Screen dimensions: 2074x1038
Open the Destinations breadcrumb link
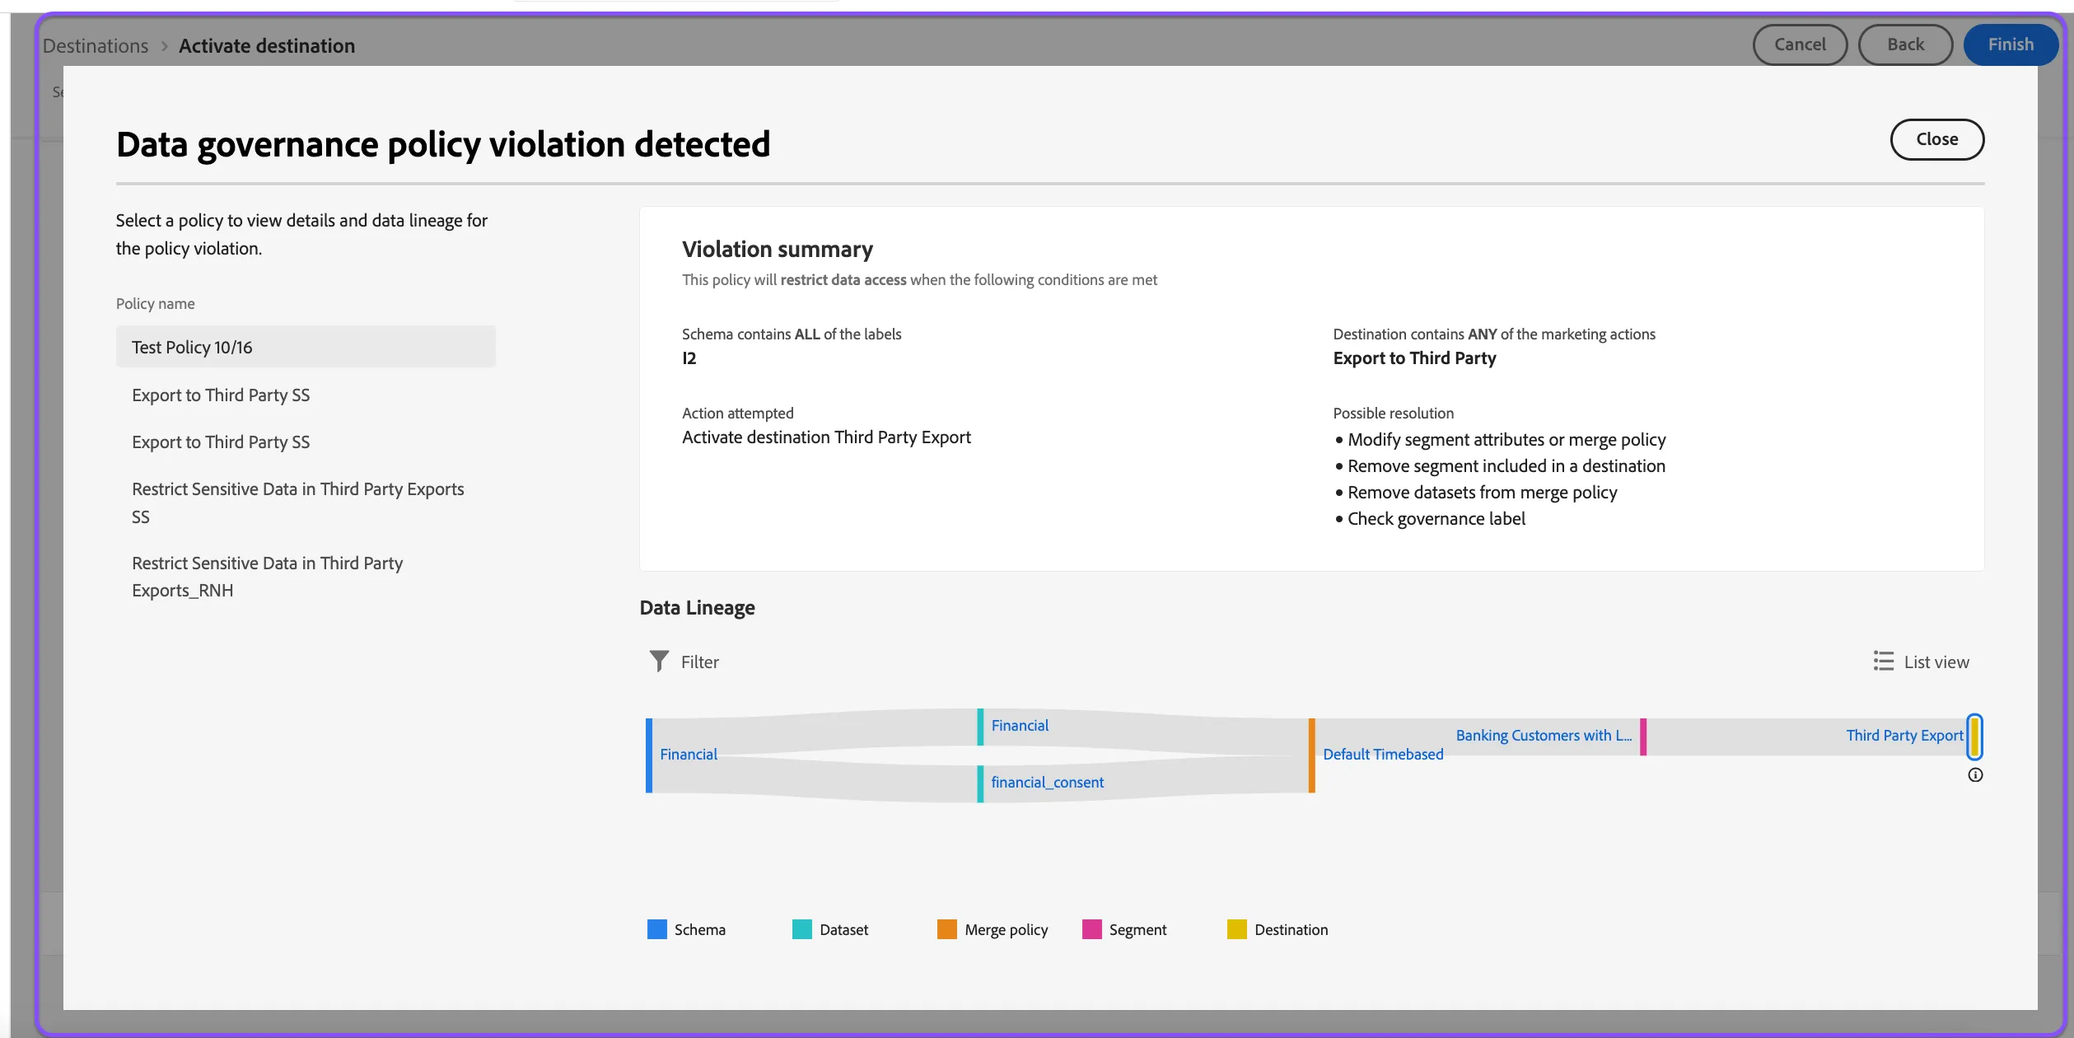(96, 45)
